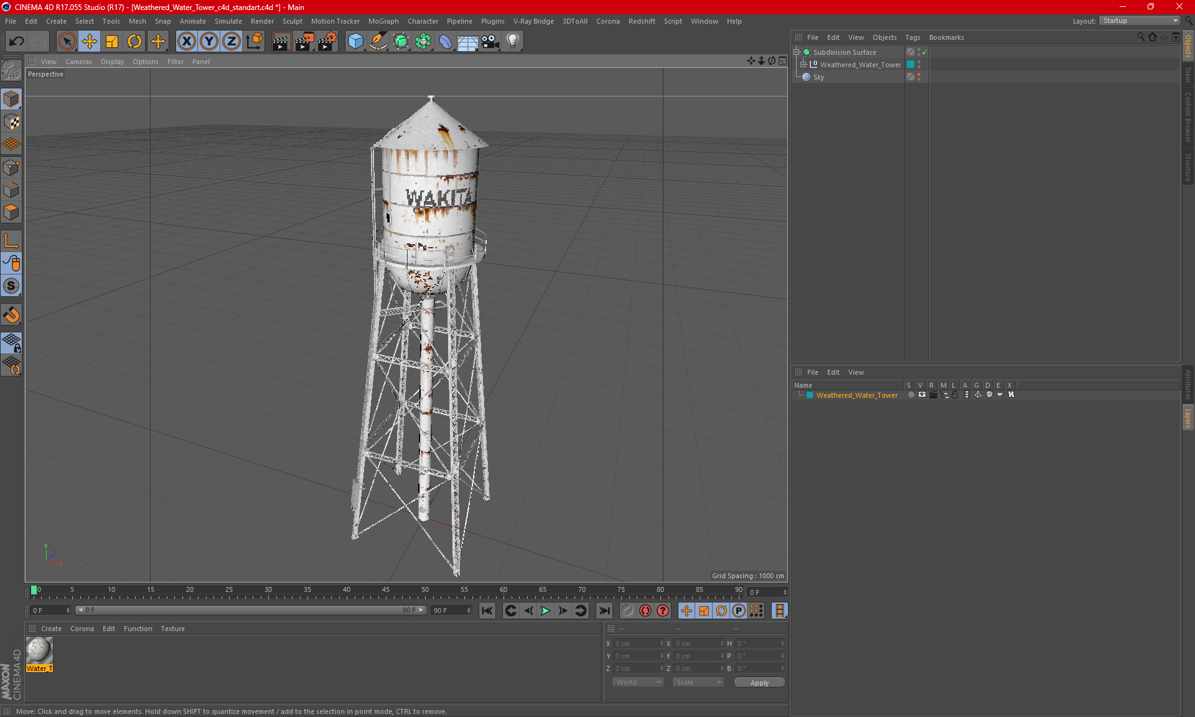Go to end of animation
1195x717 pixels.
click(x=604, y=611)
